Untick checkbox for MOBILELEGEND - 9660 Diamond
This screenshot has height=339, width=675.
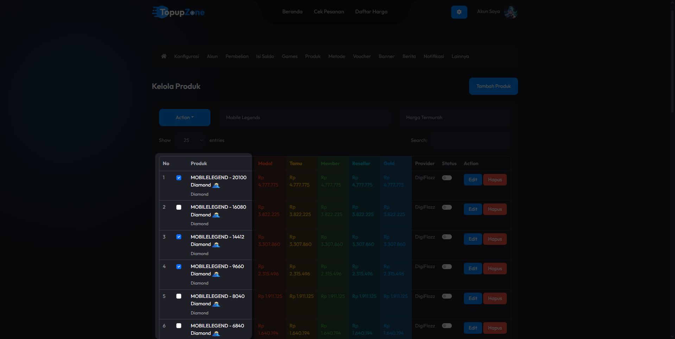[179, 267]
